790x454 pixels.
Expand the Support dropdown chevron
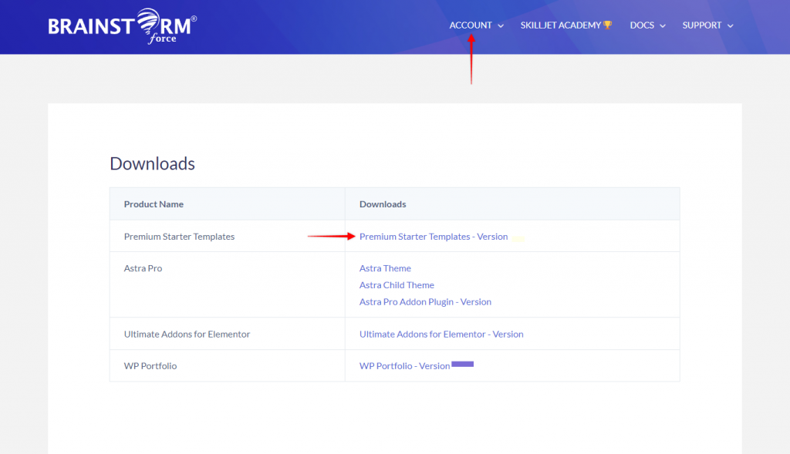(x=730, y=25)
